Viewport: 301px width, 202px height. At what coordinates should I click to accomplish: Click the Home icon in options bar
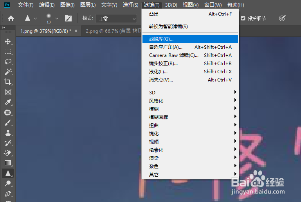pyautogui.click(x=11, y=18)
